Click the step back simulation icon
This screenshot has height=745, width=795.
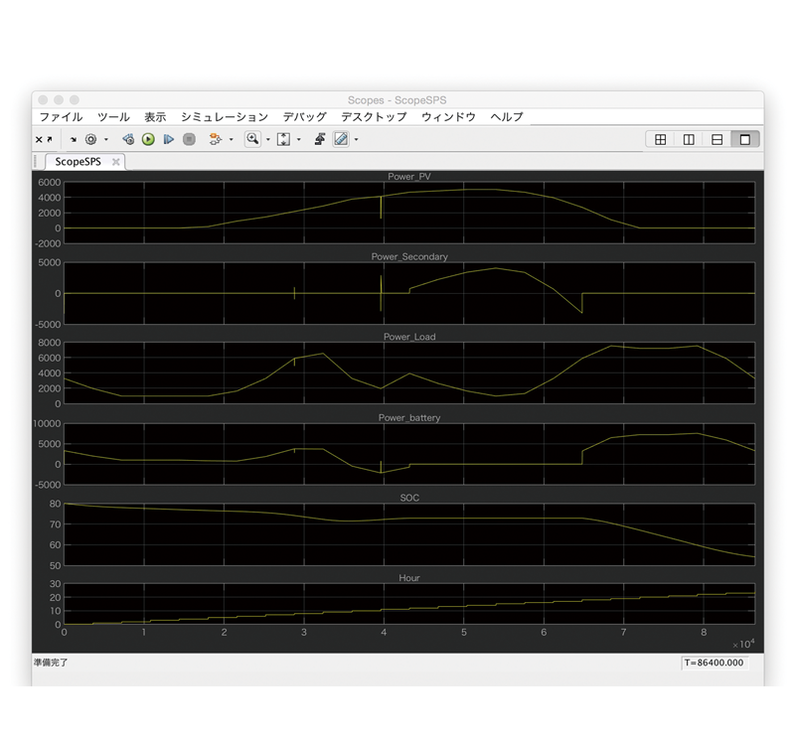[128, 139]
